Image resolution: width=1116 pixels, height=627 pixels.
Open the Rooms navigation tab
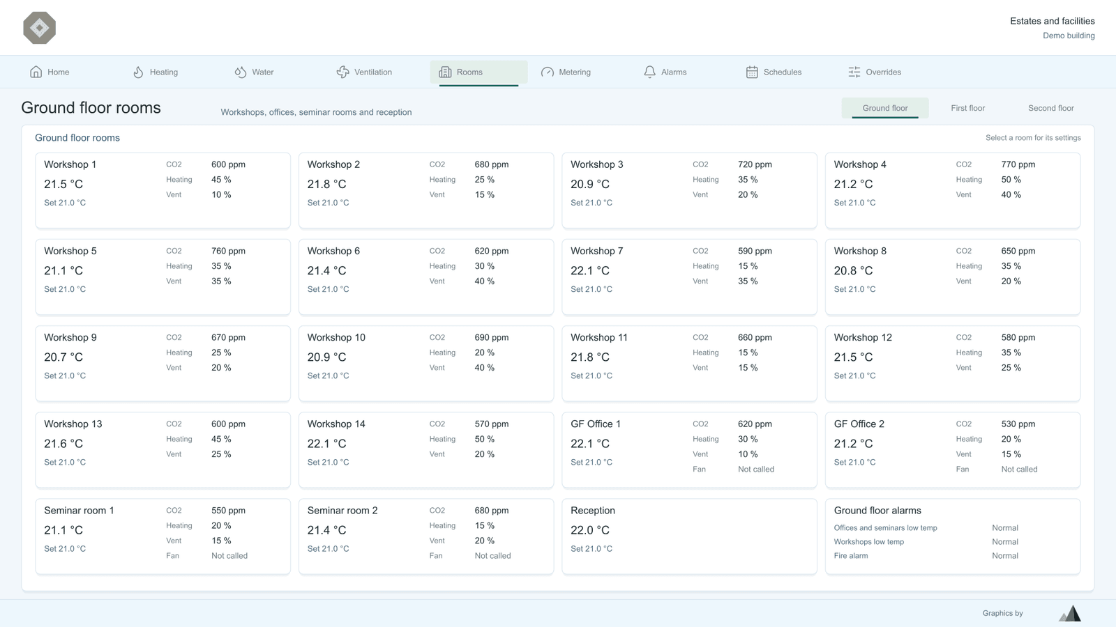click(478, 72)
